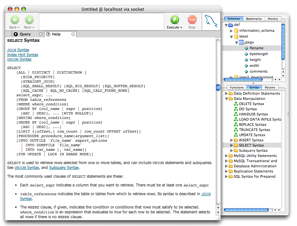Click the help pane vertical scrollbar thumb
Image resolution: width=297 pixels, height=226 pixels.
[218, 88]
